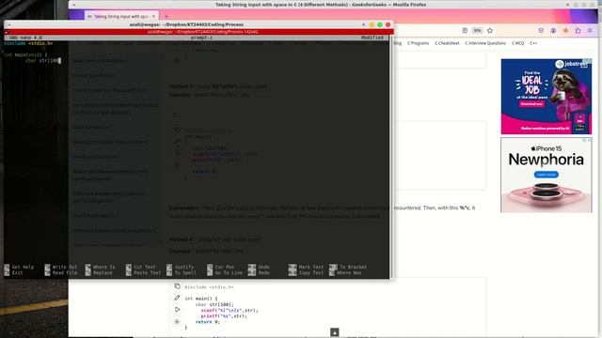Open the C++ nav link
Viewport: 602px width, 338px height.
[533, 43]
